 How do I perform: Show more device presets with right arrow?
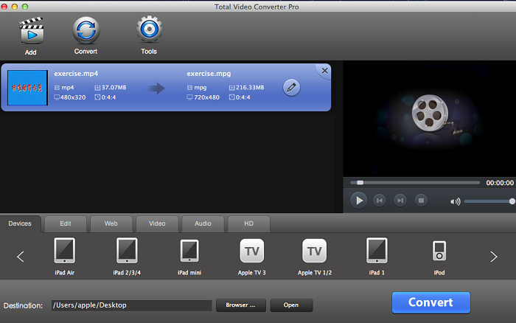494,257
